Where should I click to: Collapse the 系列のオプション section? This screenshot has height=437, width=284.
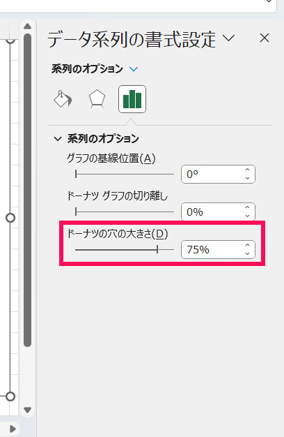point(58,138)
